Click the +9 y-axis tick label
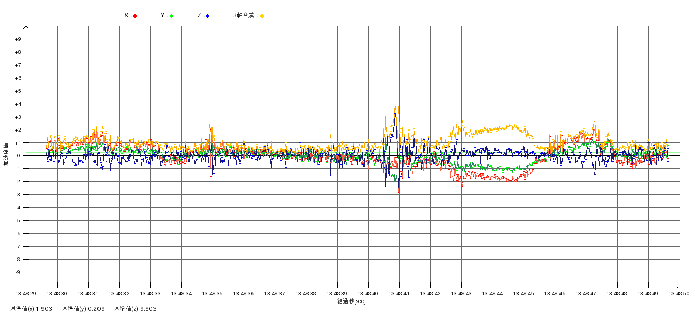The width and height of the screenshot is (700, 316). coord(18,39)
